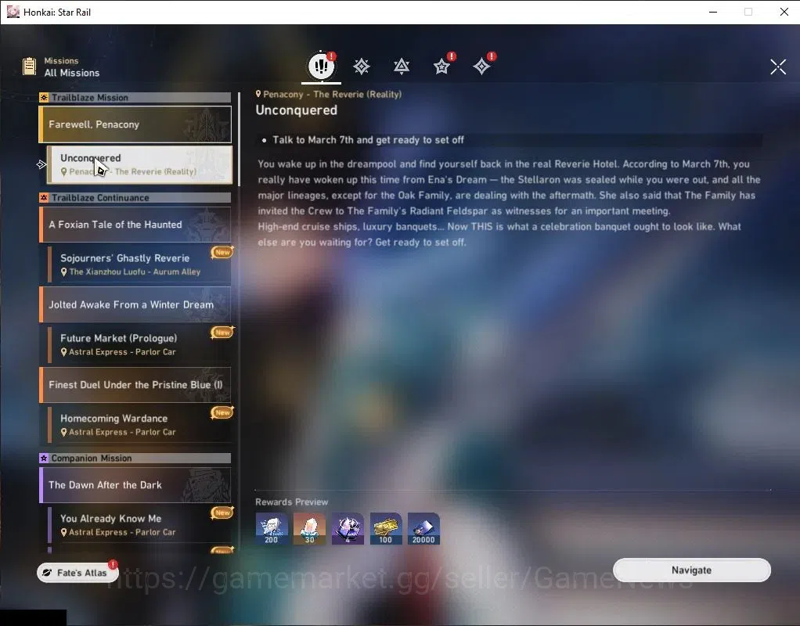Click the Trailblaze Continuance category header
The image size is (800, 626).
pyautogui.click(x=135, y=197)
